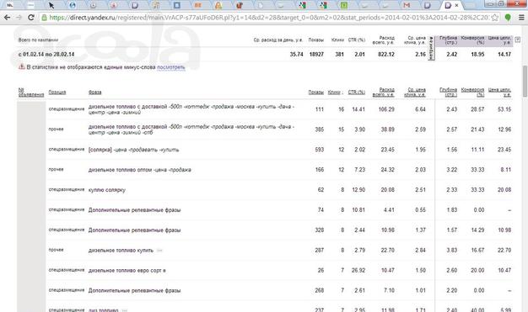The height and width of the screenshot is (312, 528).
Task: Click summary conversion value 18.95
Action: point(477,54)
